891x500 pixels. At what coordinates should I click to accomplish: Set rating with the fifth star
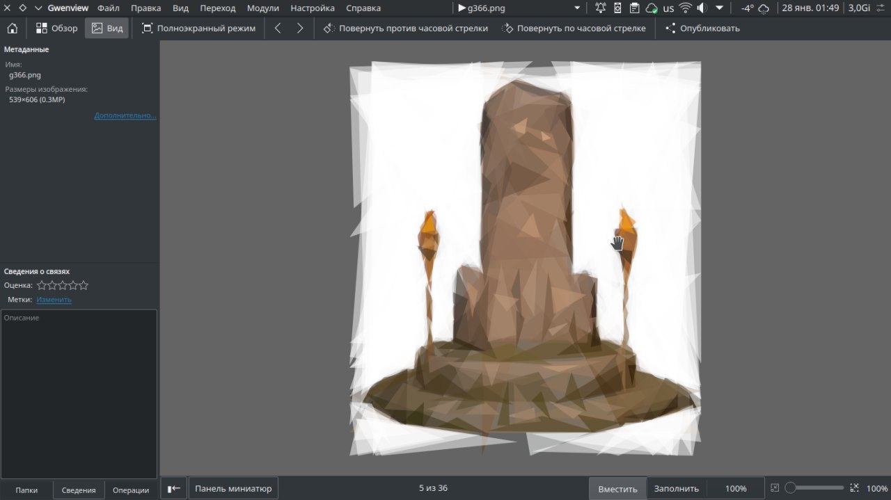pos(84,285)
